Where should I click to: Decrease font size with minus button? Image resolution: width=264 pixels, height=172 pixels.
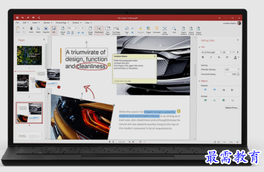click(234, 52)
